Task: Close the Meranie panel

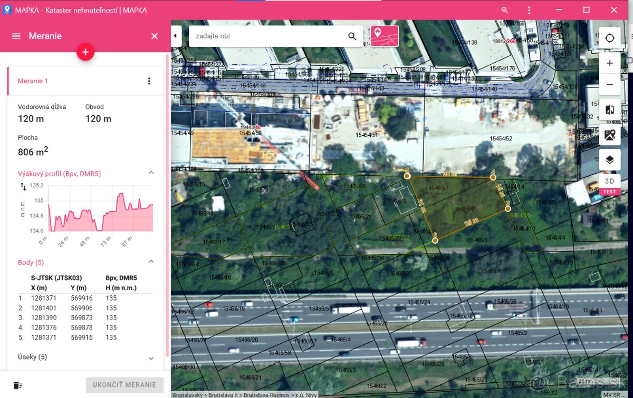Action: tap(155, 36)
